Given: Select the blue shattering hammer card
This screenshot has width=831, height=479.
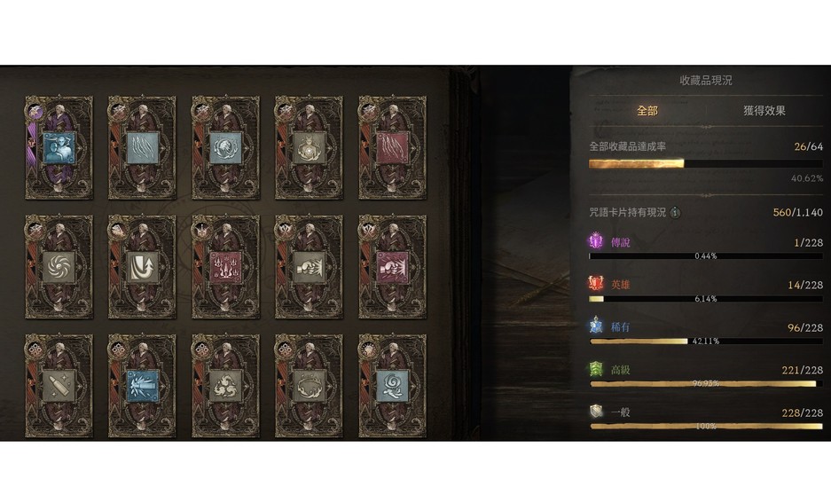Looking at the screenshot, I should pos(142,386).
